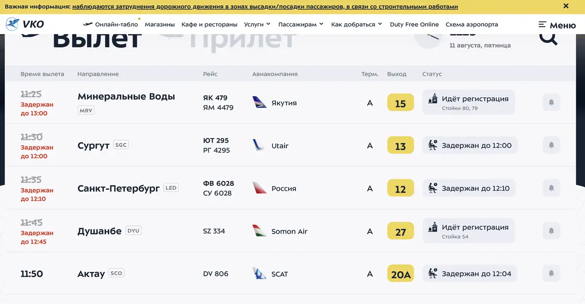Open the hamburger Меню button

click(x=557, y=25)
